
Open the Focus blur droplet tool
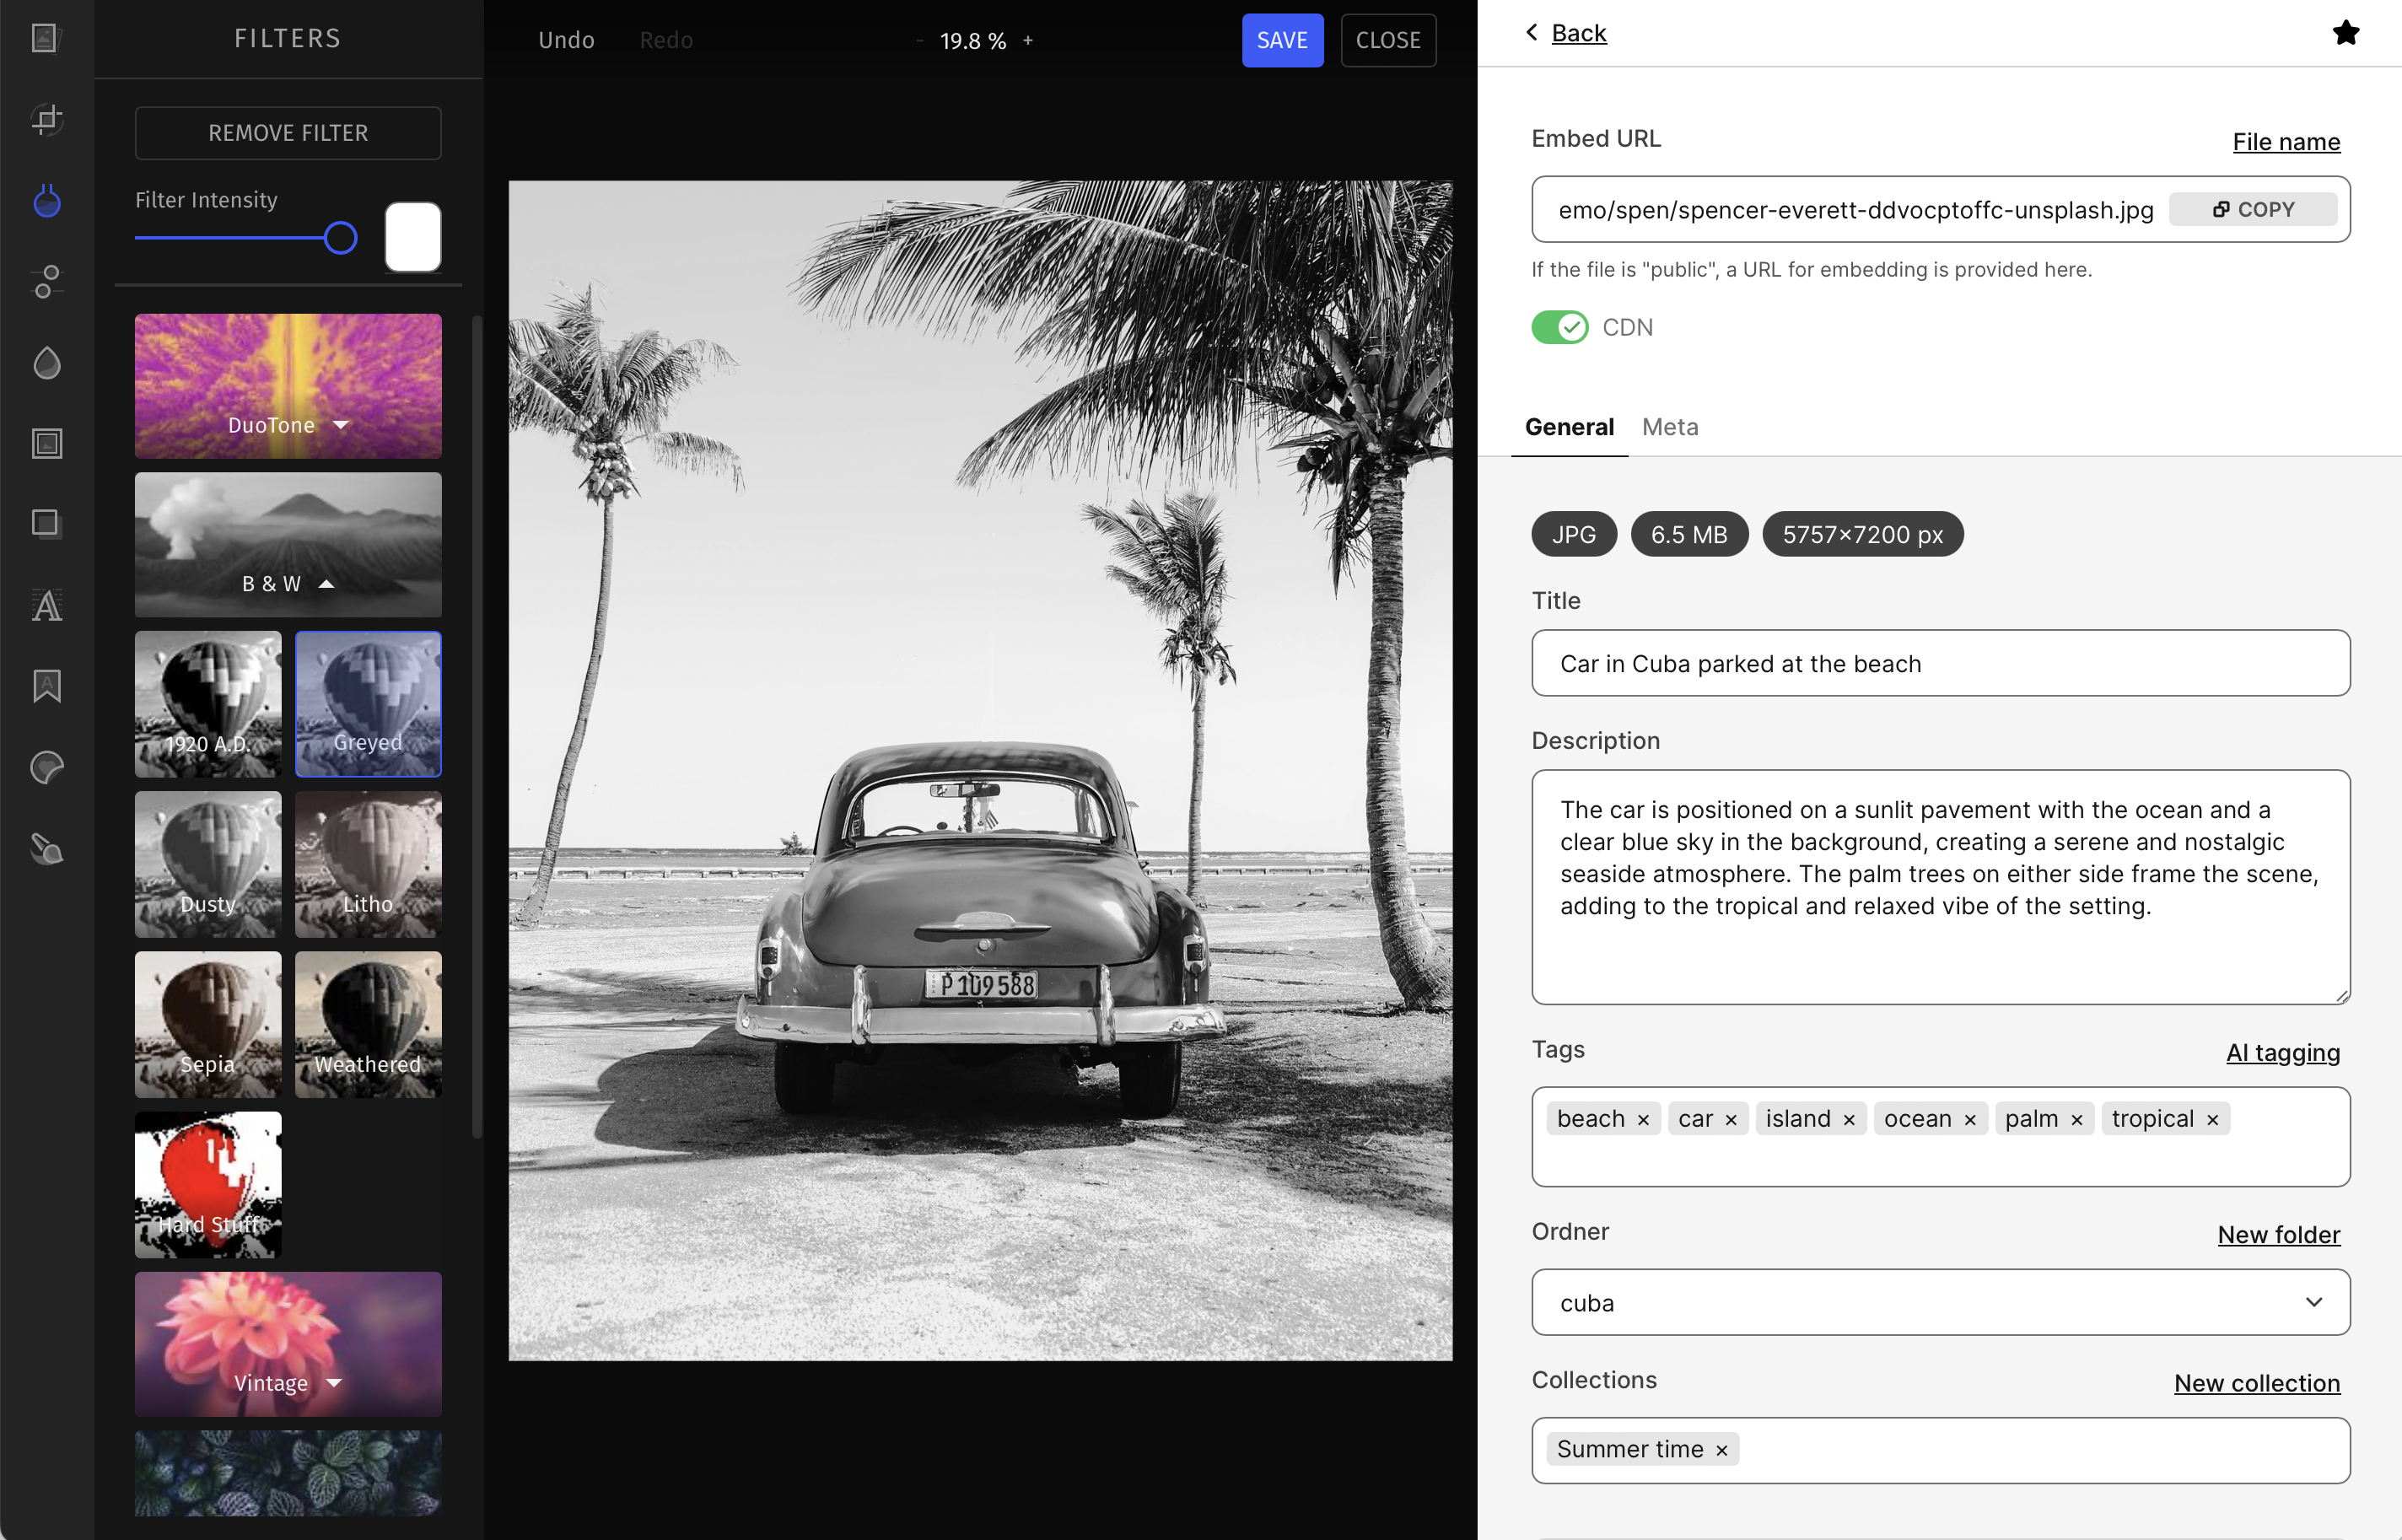[46, 363]
